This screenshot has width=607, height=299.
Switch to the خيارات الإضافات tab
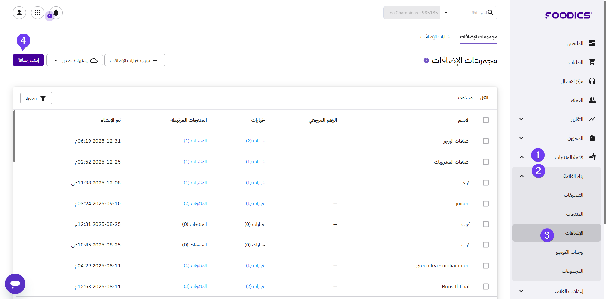pyautogui.click(x=435, y=37)
